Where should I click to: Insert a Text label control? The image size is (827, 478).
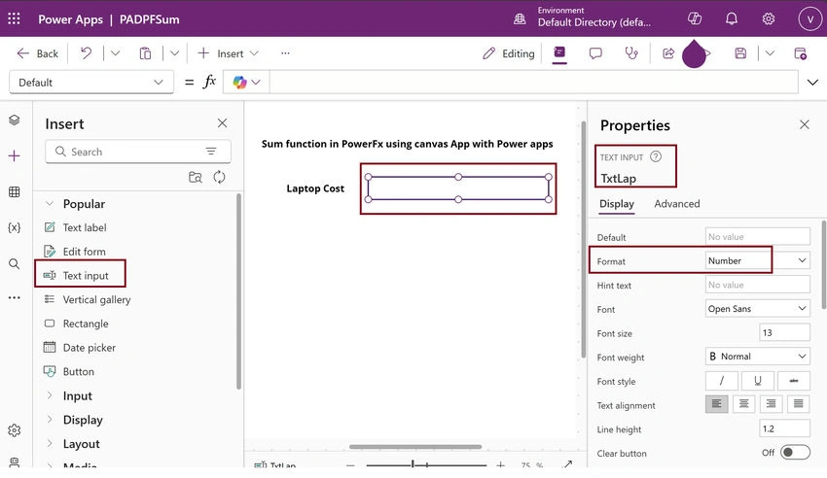[85, 227]
